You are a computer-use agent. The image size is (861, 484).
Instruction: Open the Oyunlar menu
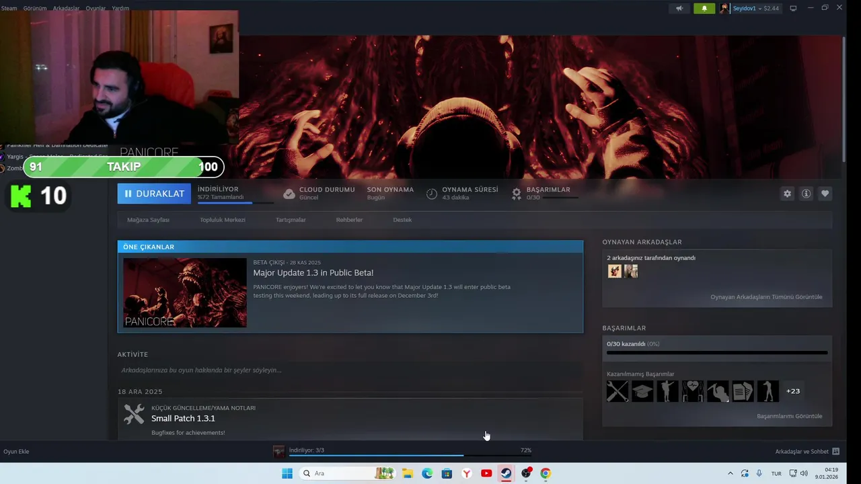(x=96, y=8)
